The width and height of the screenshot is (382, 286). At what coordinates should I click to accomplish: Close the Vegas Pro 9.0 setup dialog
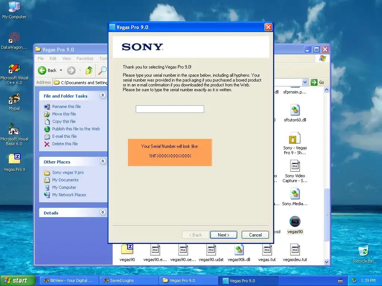(268, 27)
